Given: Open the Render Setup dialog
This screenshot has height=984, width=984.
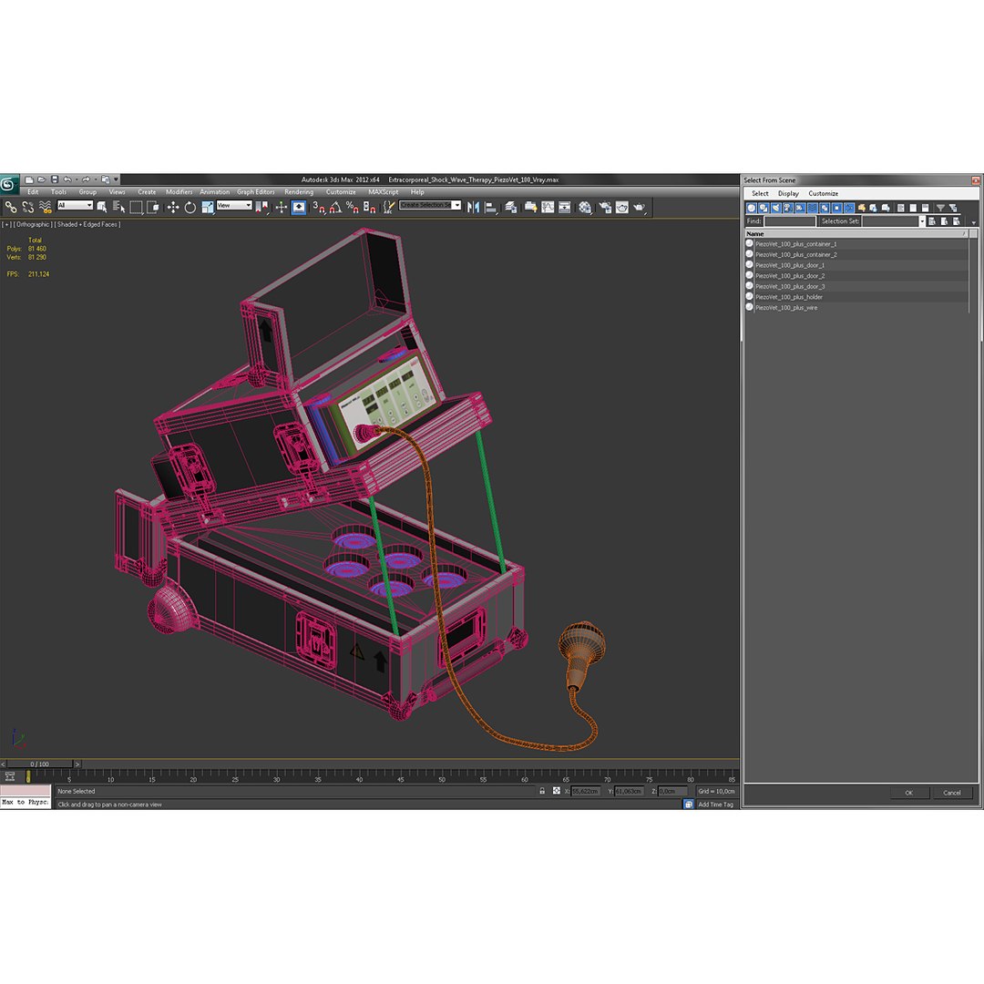Looking at the screenshot, I should coord(605,207).
